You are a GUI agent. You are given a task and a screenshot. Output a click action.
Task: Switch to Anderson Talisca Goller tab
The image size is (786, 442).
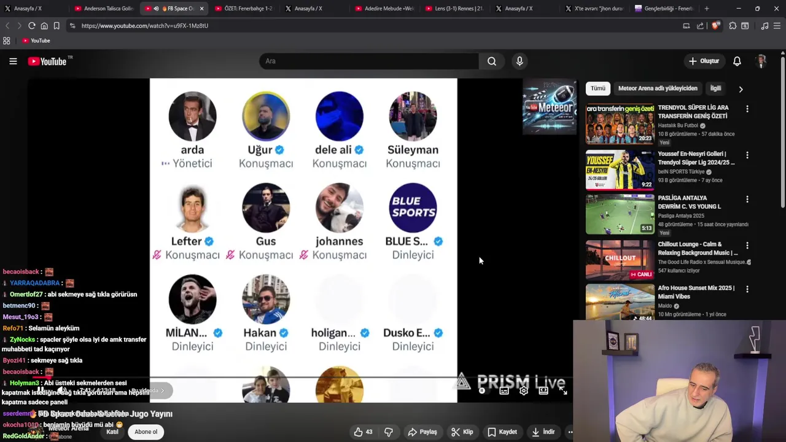pos(104,9)
